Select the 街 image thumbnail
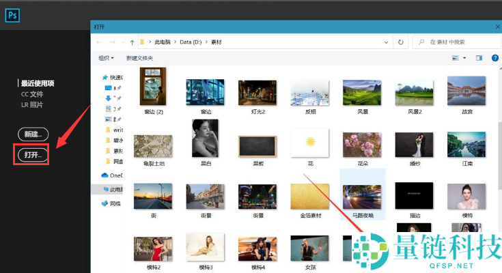The height and width of the screenshot is (273, 502). [153, 196]
